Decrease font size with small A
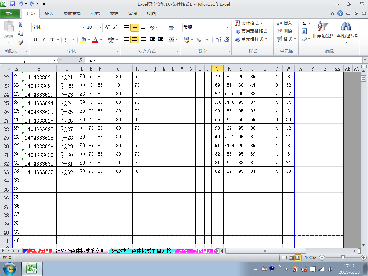 [115, 27]
